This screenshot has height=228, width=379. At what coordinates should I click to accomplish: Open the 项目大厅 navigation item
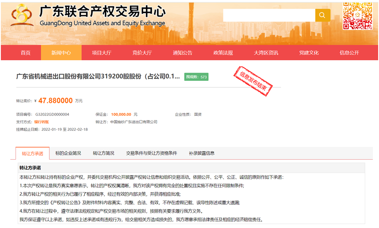coord(102,53)
